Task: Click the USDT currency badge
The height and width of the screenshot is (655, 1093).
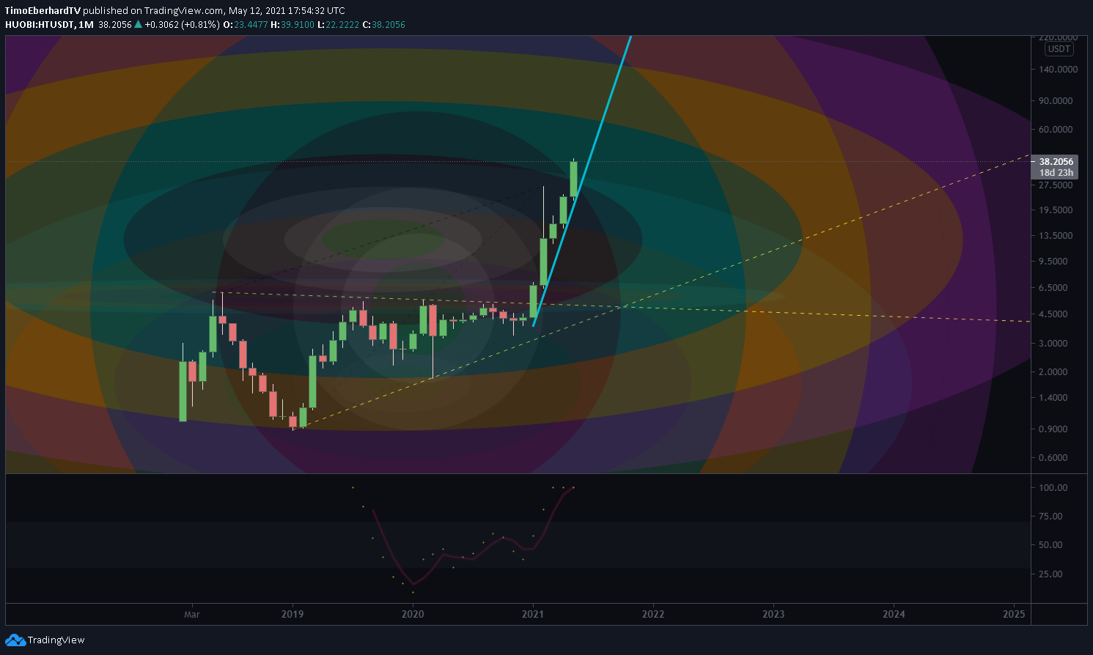Action: [1059, 49]
